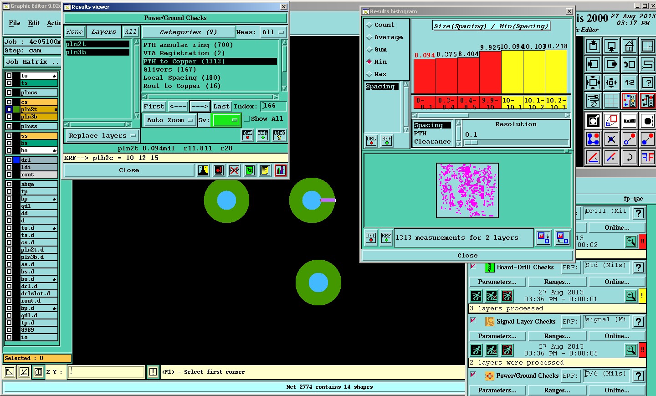
Task: Click the bottom-right zoom icon in histogram
Action: click(562, 238)
